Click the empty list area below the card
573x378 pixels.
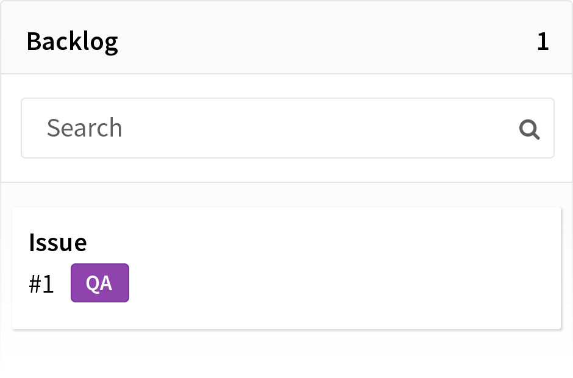tap(286, 354)
